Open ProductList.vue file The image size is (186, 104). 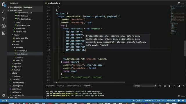coord(24,19)
